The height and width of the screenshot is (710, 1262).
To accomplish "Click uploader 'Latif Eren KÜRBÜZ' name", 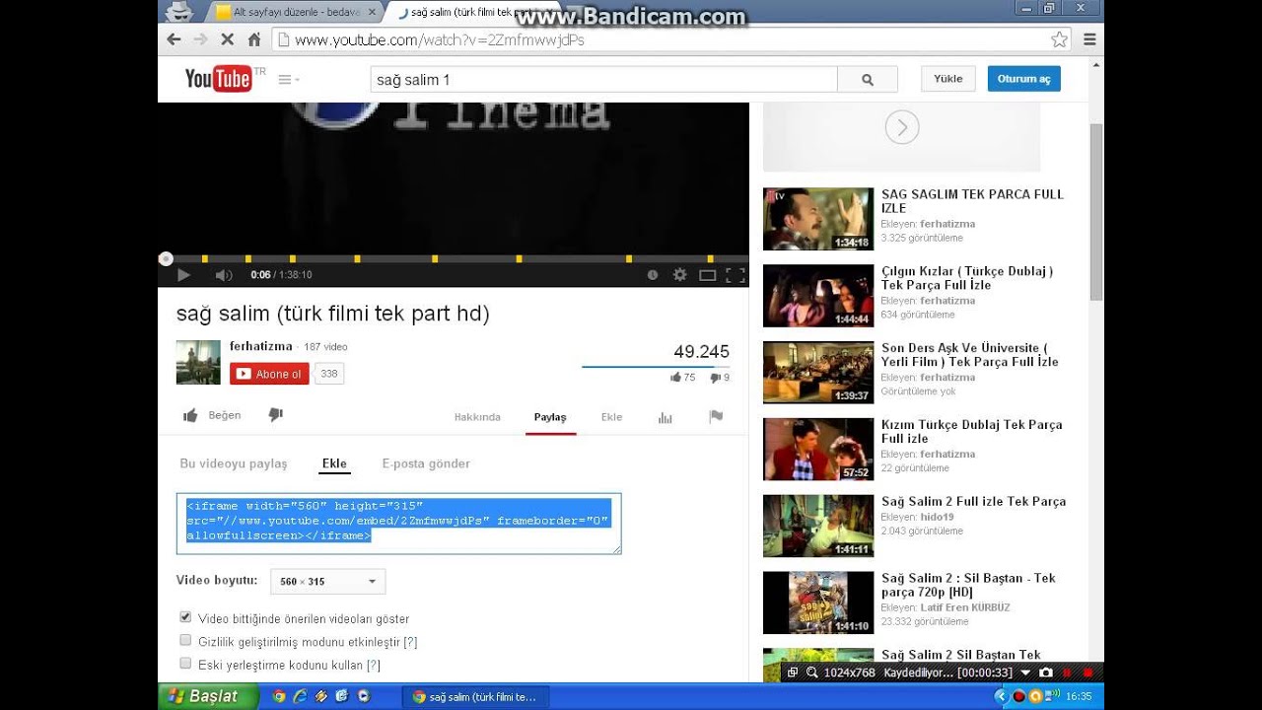I will click(965, 607).
